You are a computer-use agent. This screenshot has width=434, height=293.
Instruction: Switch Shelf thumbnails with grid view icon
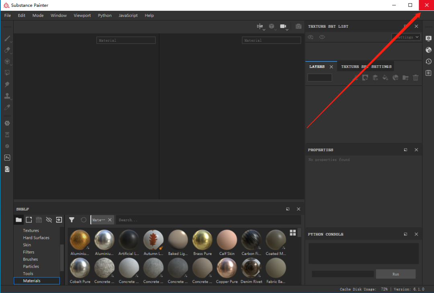293,232
